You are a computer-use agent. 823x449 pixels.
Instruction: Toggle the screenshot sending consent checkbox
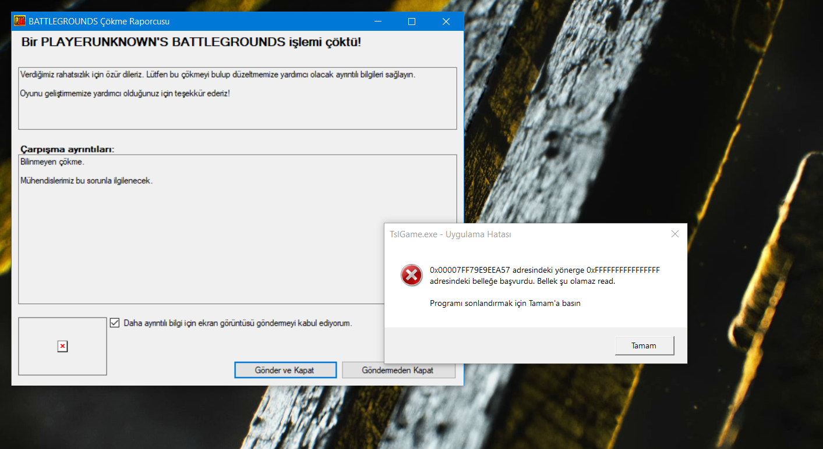point(115,323)
